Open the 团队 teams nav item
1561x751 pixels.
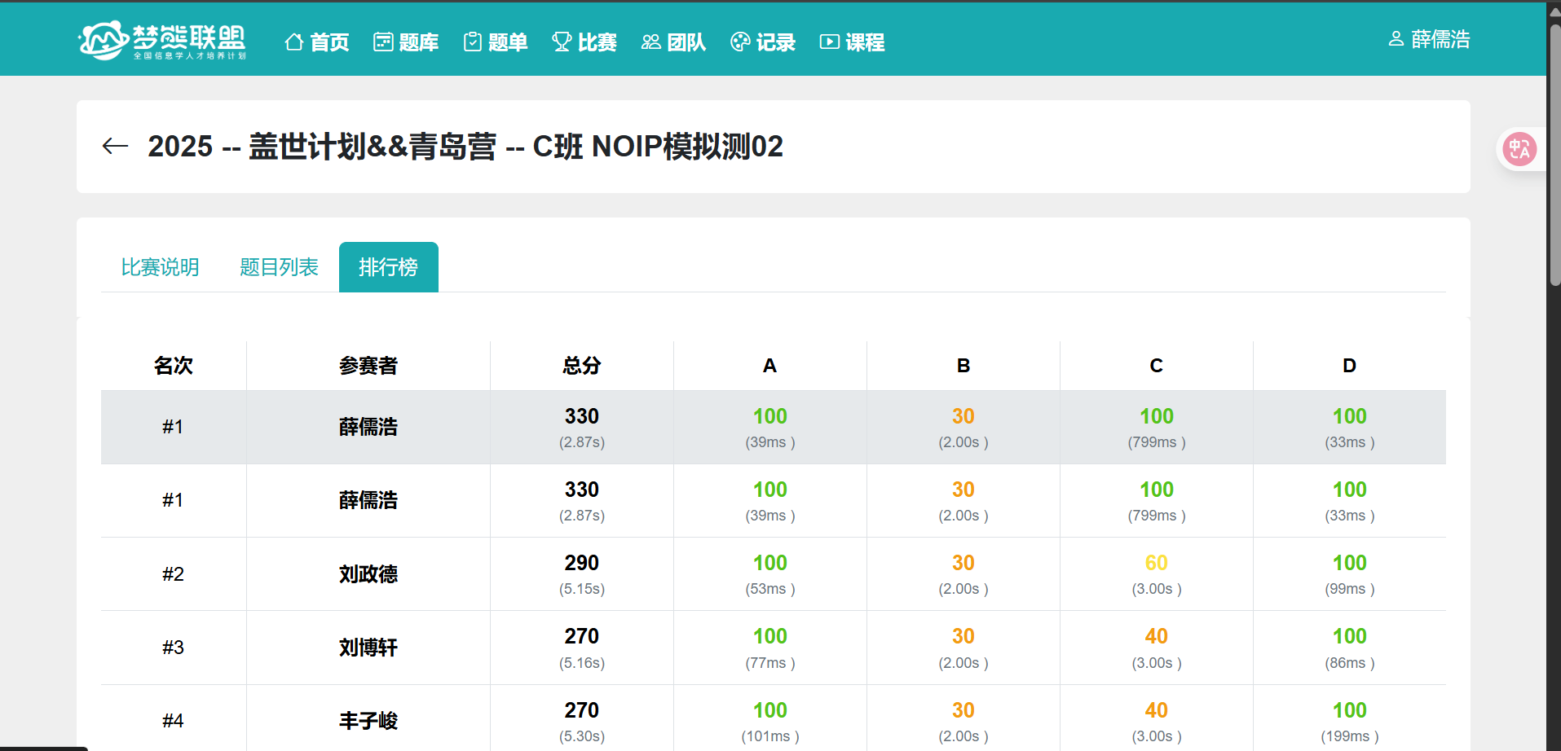(x=673, y=42)
